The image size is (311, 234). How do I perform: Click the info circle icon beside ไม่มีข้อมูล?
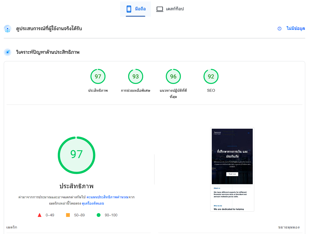[279, 29]
